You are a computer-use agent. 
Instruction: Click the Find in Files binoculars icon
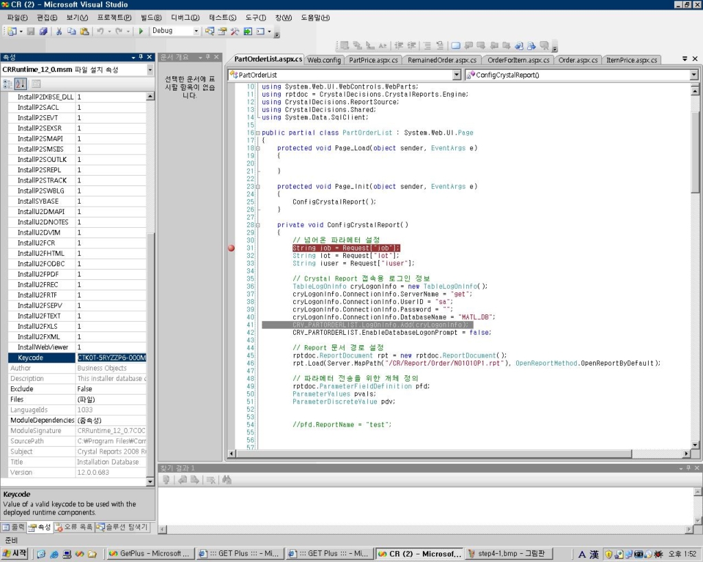click(227, 480)
